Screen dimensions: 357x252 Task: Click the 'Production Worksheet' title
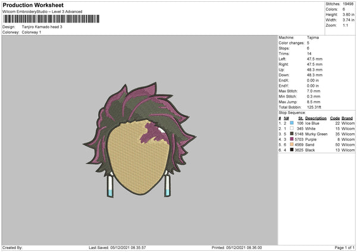[x=33, y=5]
